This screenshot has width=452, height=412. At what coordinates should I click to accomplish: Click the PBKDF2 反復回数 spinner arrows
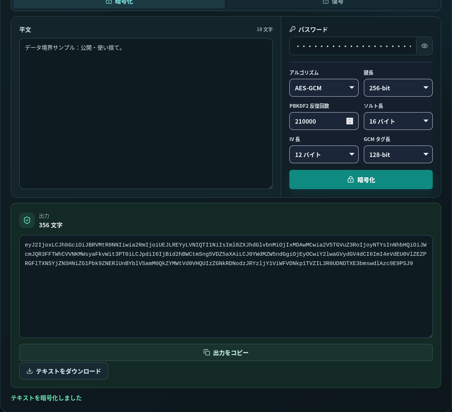point(350,121)
